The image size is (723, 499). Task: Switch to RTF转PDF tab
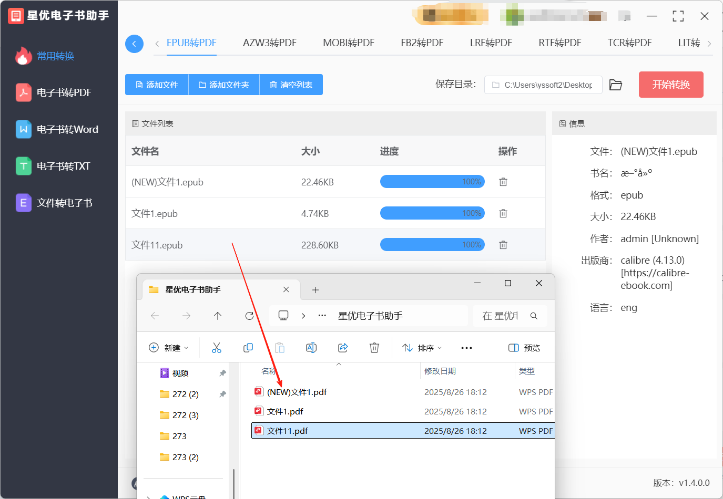[560, 43]
